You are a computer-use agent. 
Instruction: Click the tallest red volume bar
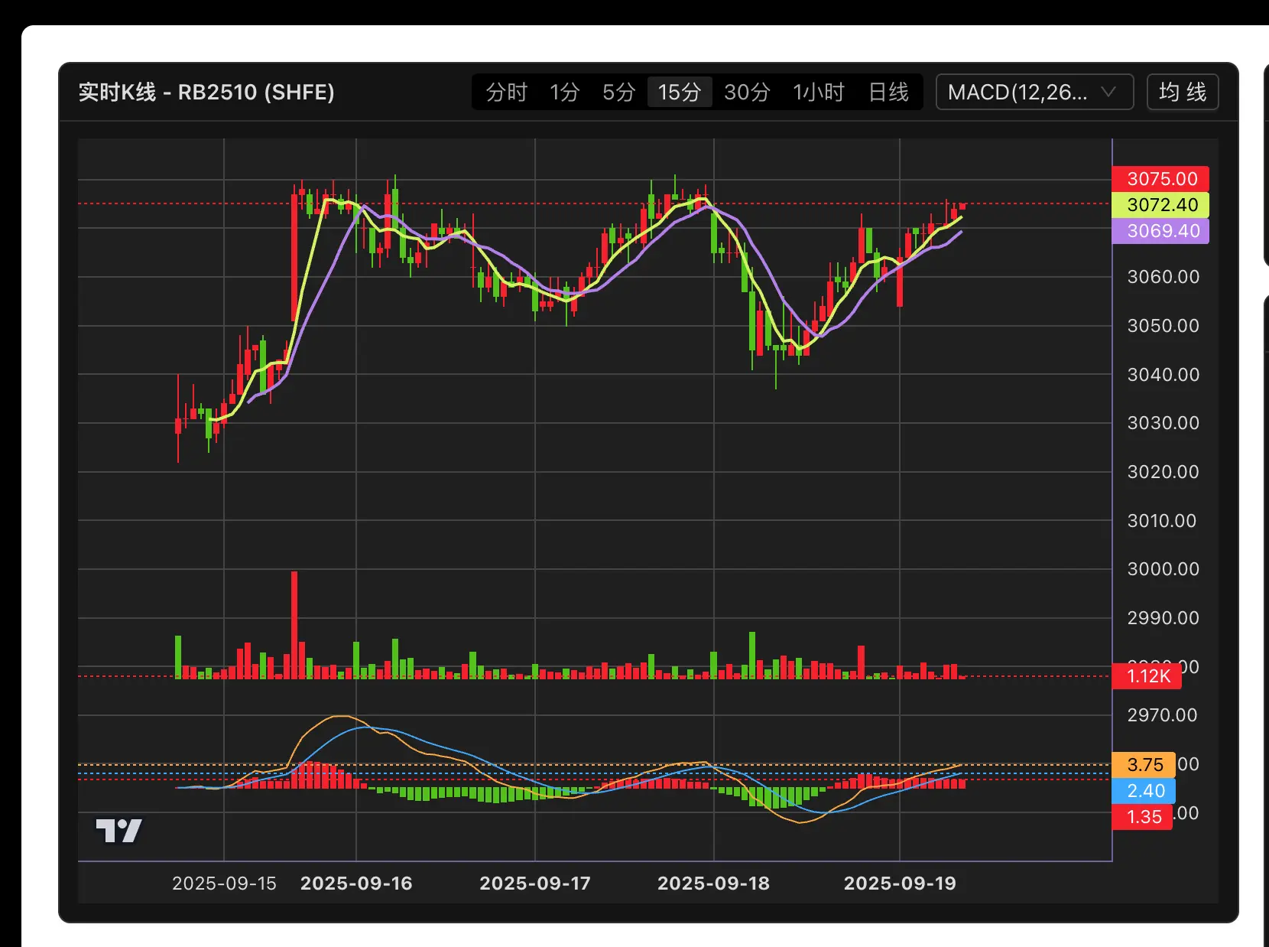pos(294,623)
